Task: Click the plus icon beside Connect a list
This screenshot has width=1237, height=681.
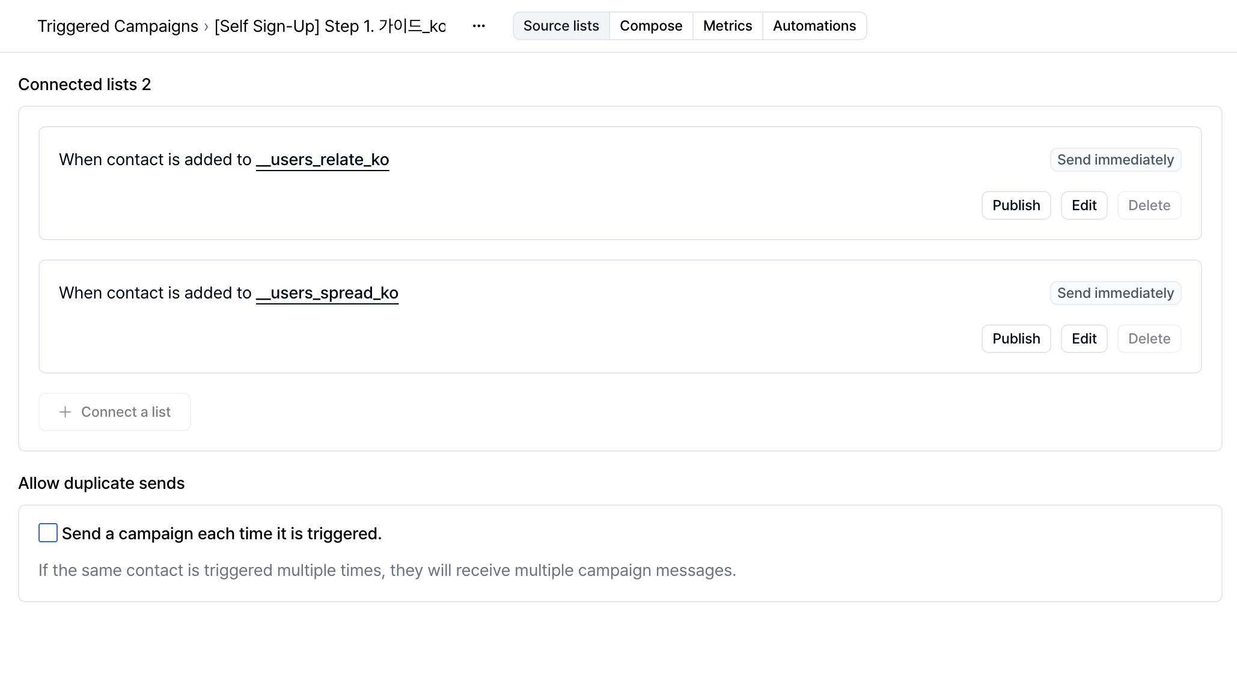Action: click(x=66, y=412)
